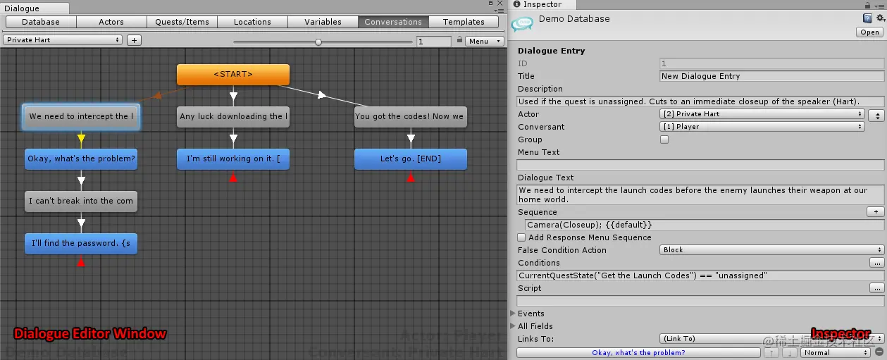Open the Menu dropdown in Dialogue editor
The width and height of the screenshot is (887, 360).
pos(485,41)
